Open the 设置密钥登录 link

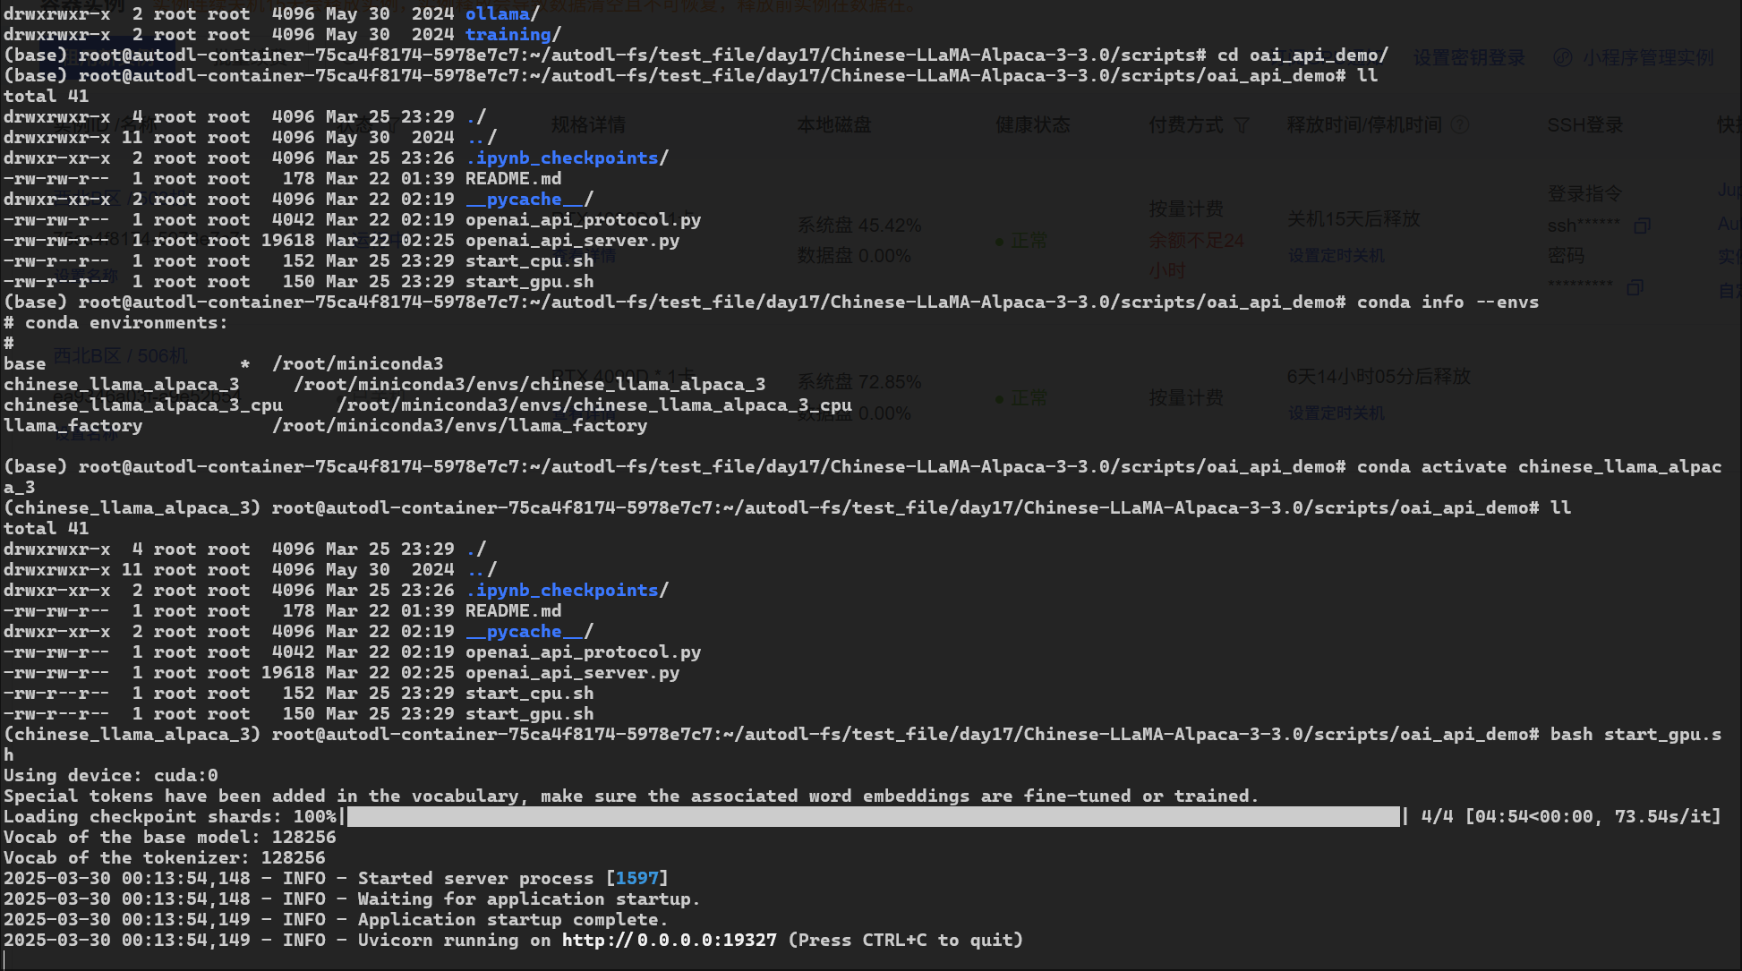tap(1469, 58)
